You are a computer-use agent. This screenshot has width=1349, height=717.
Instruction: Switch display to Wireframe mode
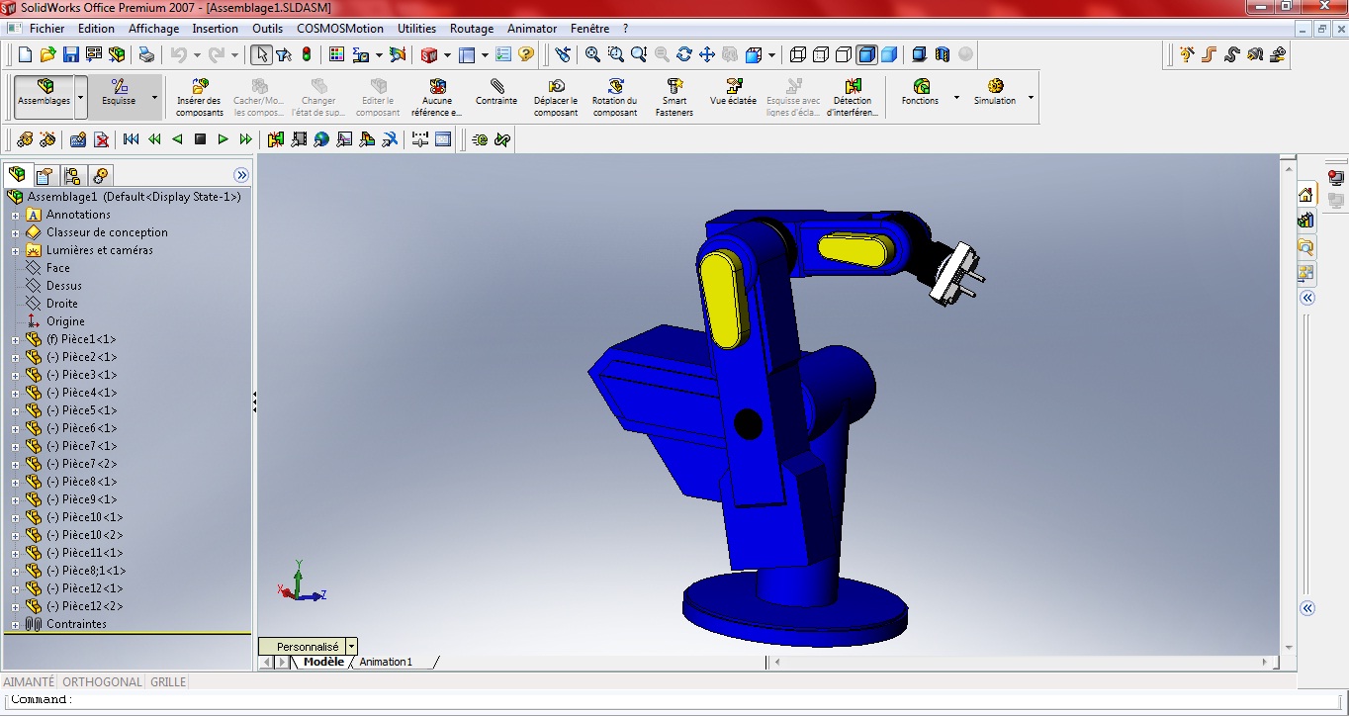(x=798, y=54)
